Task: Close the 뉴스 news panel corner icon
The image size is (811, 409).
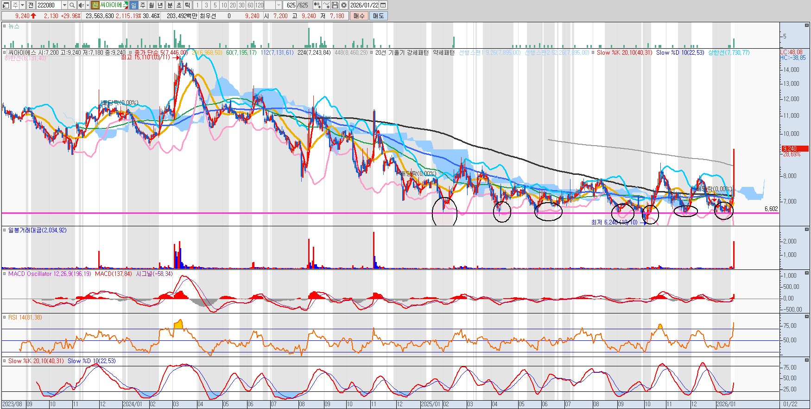Action: click(x=807, y=25)
